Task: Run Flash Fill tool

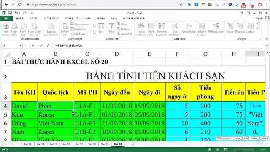Action: point(151,30)
